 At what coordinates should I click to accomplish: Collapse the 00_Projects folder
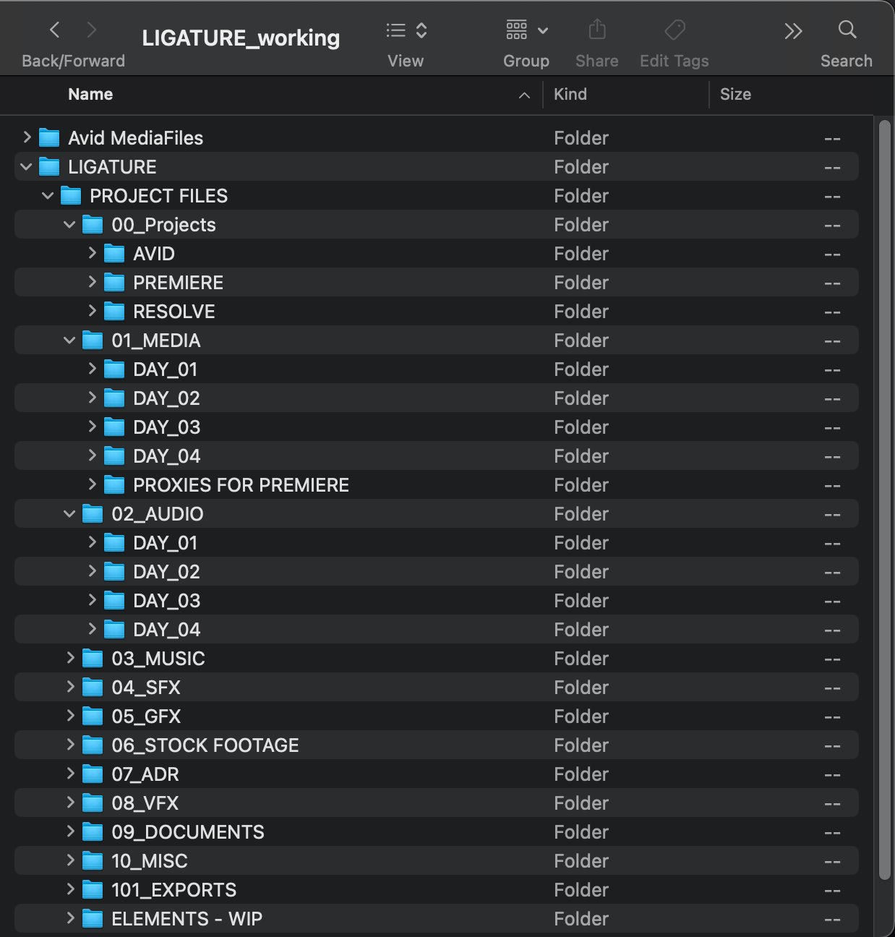click(69, 224)
